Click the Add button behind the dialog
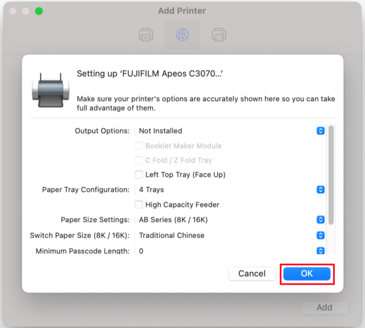365x328 pixels. pos(325,308)
